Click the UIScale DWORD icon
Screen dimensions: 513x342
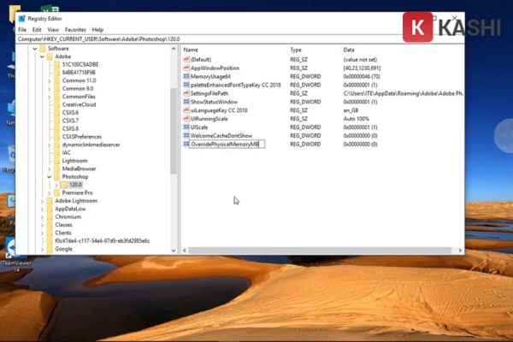click(x=186, y=127)
